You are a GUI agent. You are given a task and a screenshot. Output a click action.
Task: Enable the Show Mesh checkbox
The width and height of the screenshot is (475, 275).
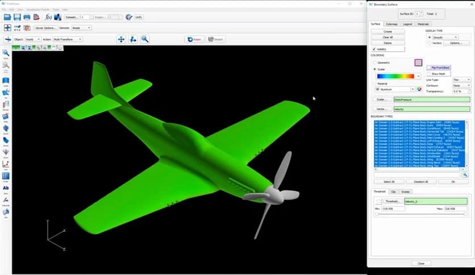point(428,74)
